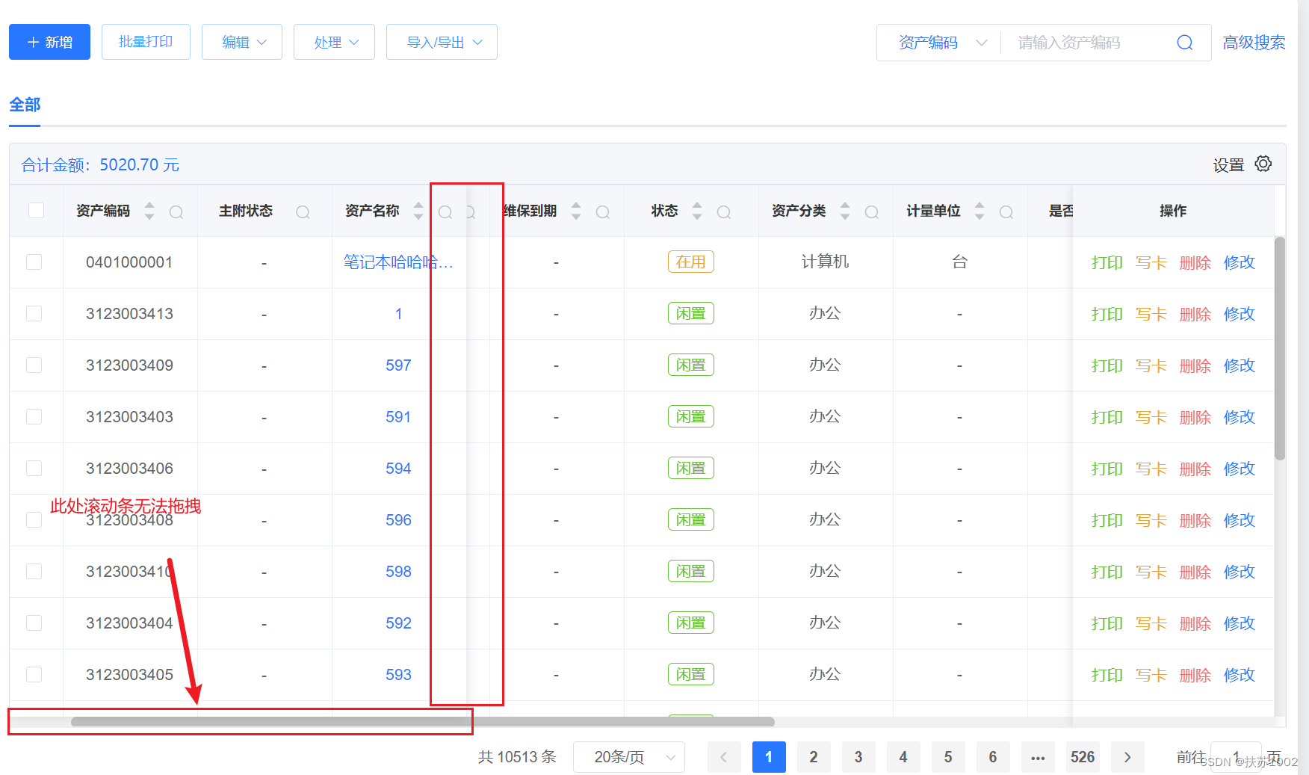Go to page 4
Image resolution: width=1309 pixels, height=775 pixels.
tap(903, 757)
